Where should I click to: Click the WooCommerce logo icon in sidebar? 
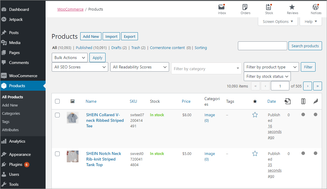click(x=4, y=76)
